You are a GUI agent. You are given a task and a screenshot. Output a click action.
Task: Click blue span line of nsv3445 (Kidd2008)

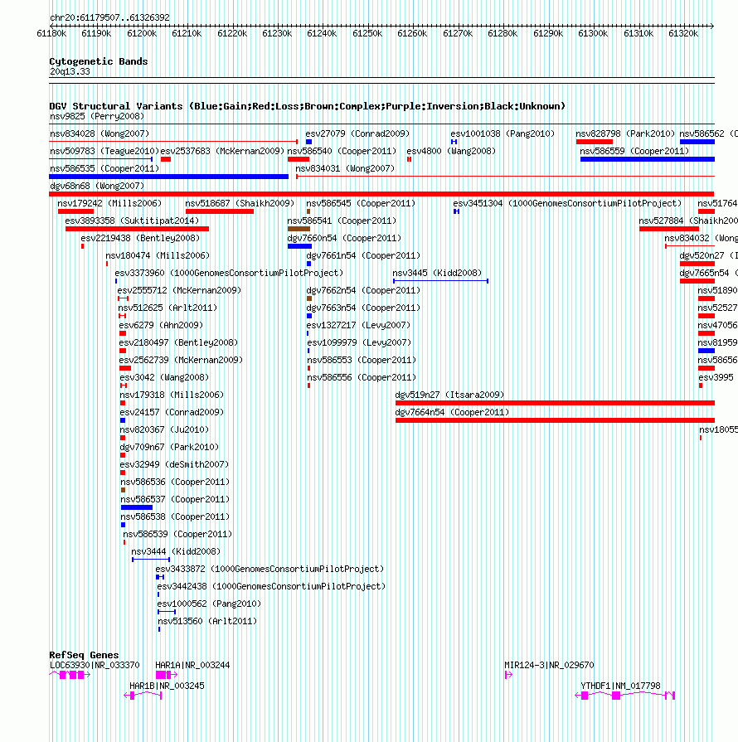(x=440, y=281)
